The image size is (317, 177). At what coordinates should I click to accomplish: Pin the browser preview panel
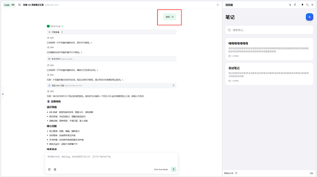[302, 5]
